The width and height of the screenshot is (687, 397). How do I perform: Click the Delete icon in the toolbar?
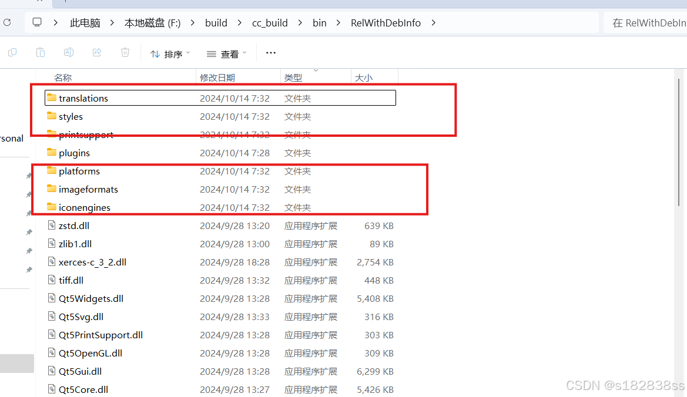(x=125, y=52)
